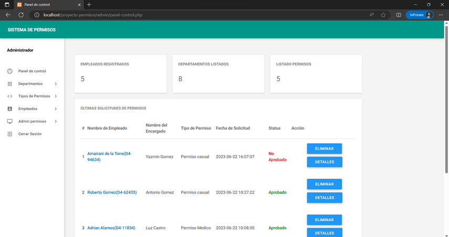Refresh the page with the reload icon

tap(21, 15)
